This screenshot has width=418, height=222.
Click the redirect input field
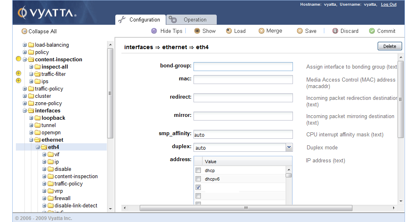243,98
